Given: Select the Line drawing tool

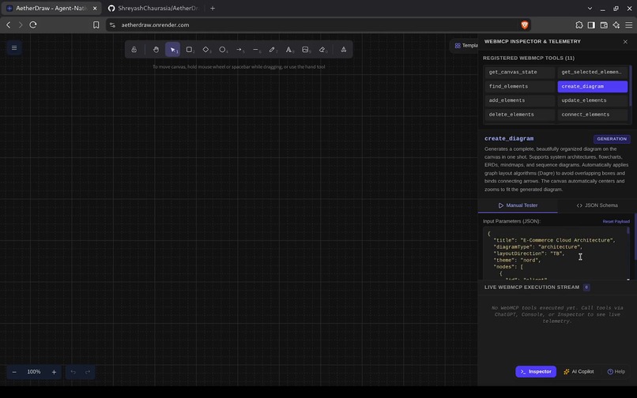Looking at the screenshot, I should [x=256, y=50].
